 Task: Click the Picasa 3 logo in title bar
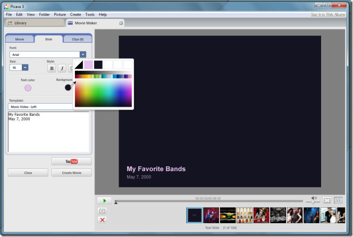coord(6,6)
